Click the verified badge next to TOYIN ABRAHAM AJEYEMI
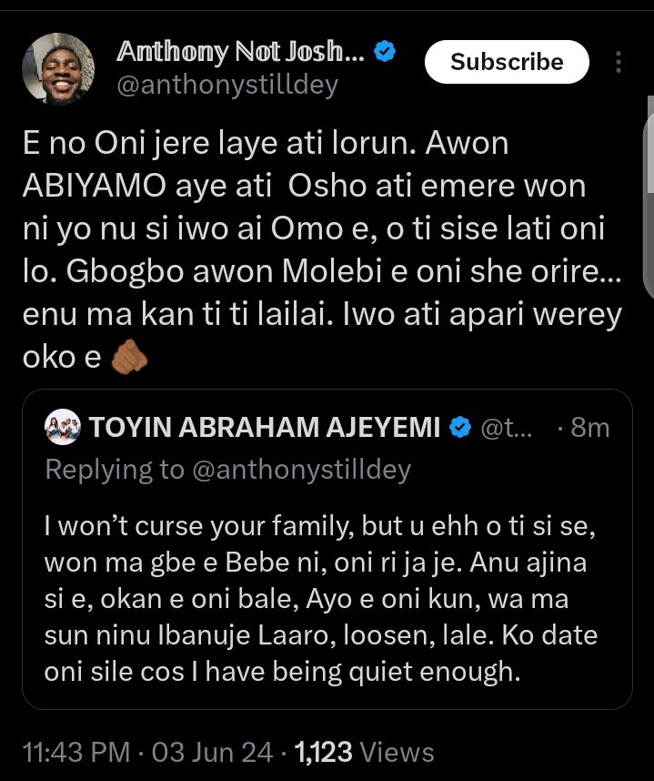Viewport: 654px width, 781px height. tap(462, 427)
